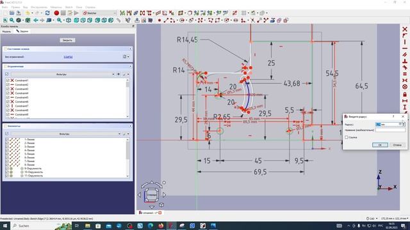Open the constraints Фильтры dropdown
The width and height of the screenshot is (410, 230).
click(x=63, y=74)
